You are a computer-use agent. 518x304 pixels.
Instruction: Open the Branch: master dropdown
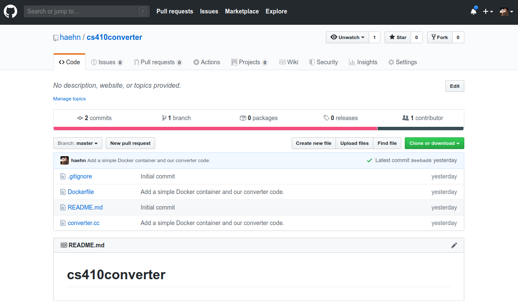[78, 143]
